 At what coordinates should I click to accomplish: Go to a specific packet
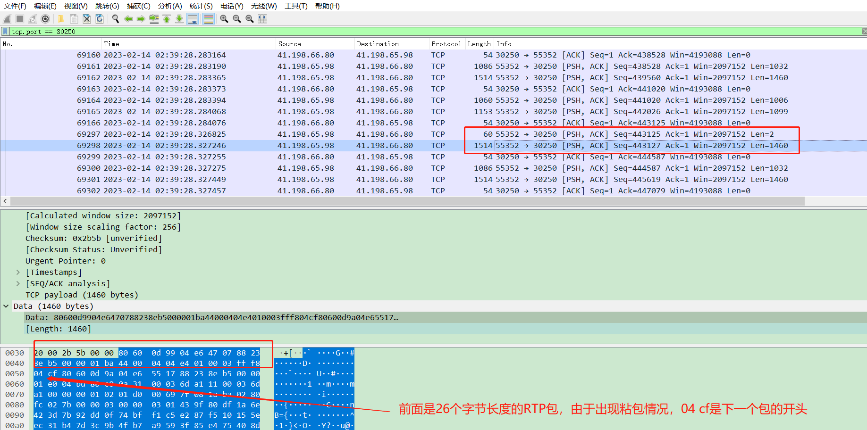[154, 19]
